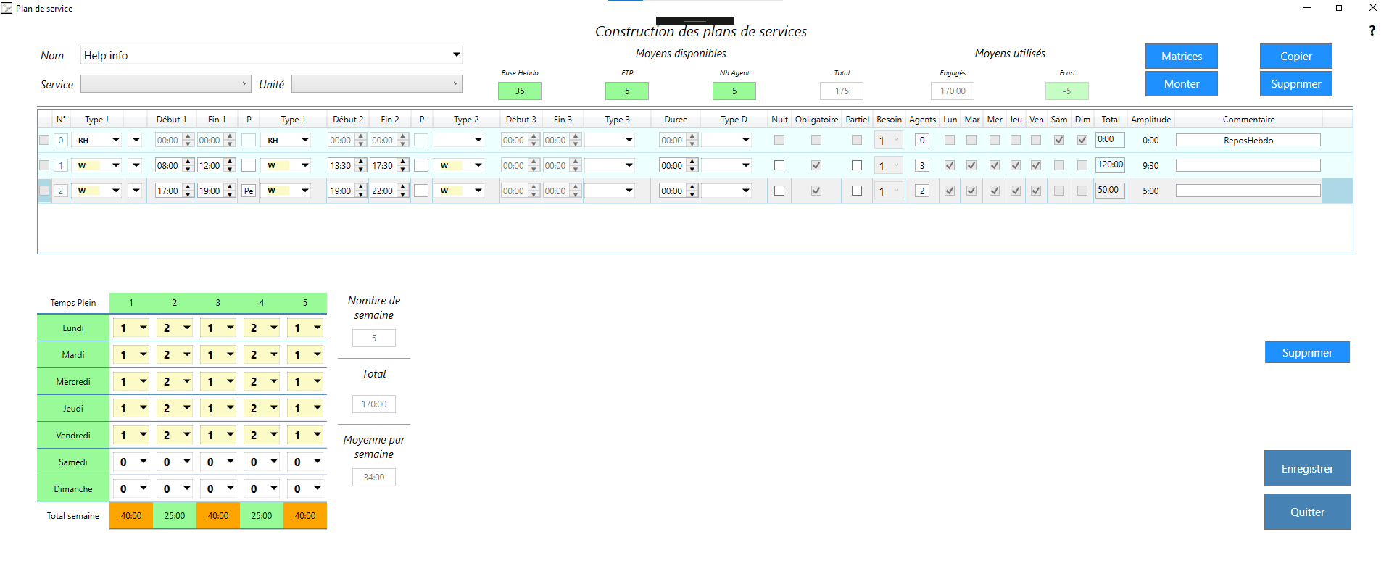Click the Amplitude column header

pos(1150,120)
